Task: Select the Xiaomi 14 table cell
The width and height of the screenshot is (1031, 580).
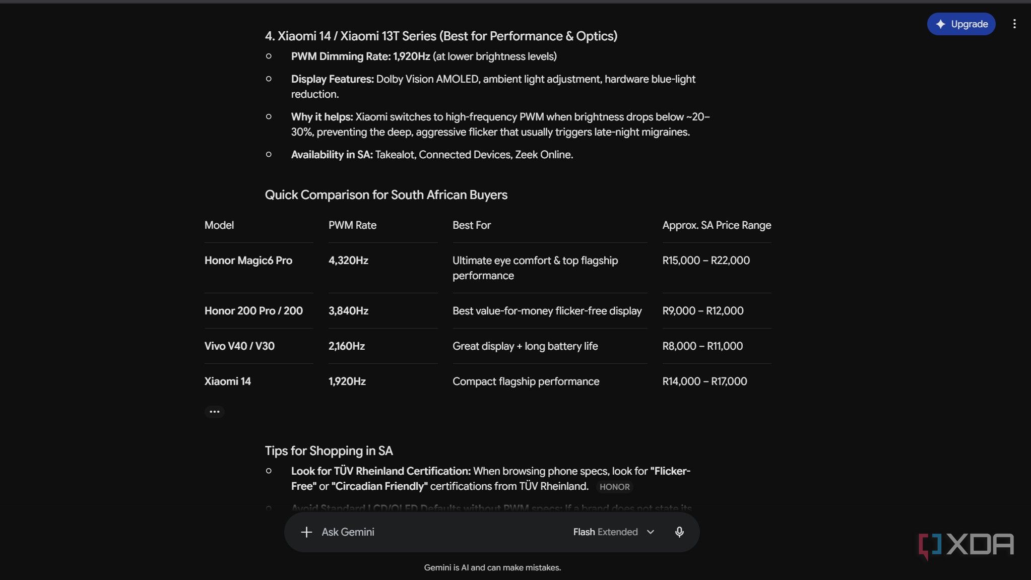Action: coord(228,381)
